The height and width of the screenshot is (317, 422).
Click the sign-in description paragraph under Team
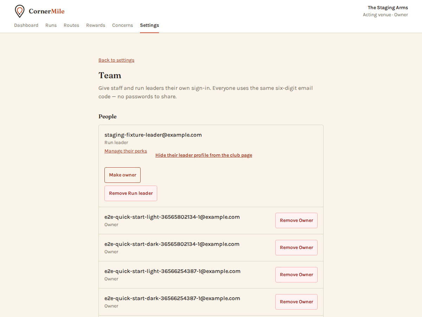point(206,92)
